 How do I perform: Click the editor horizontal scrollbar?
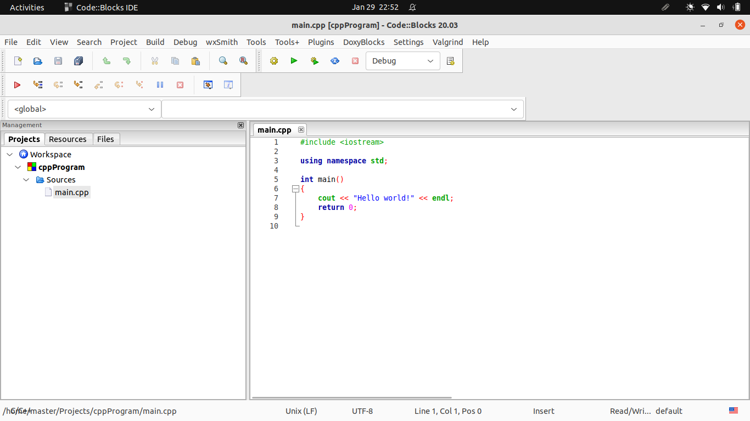point(351,397)
